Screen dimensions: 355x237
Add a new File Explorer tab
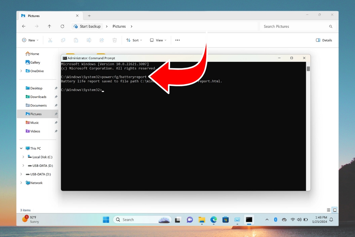[x=89, y=16]
